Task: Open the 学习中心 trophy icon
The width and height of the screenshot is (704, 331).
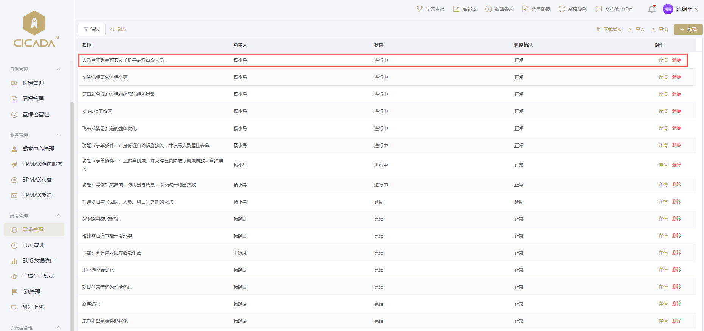Action: (419, 9)
